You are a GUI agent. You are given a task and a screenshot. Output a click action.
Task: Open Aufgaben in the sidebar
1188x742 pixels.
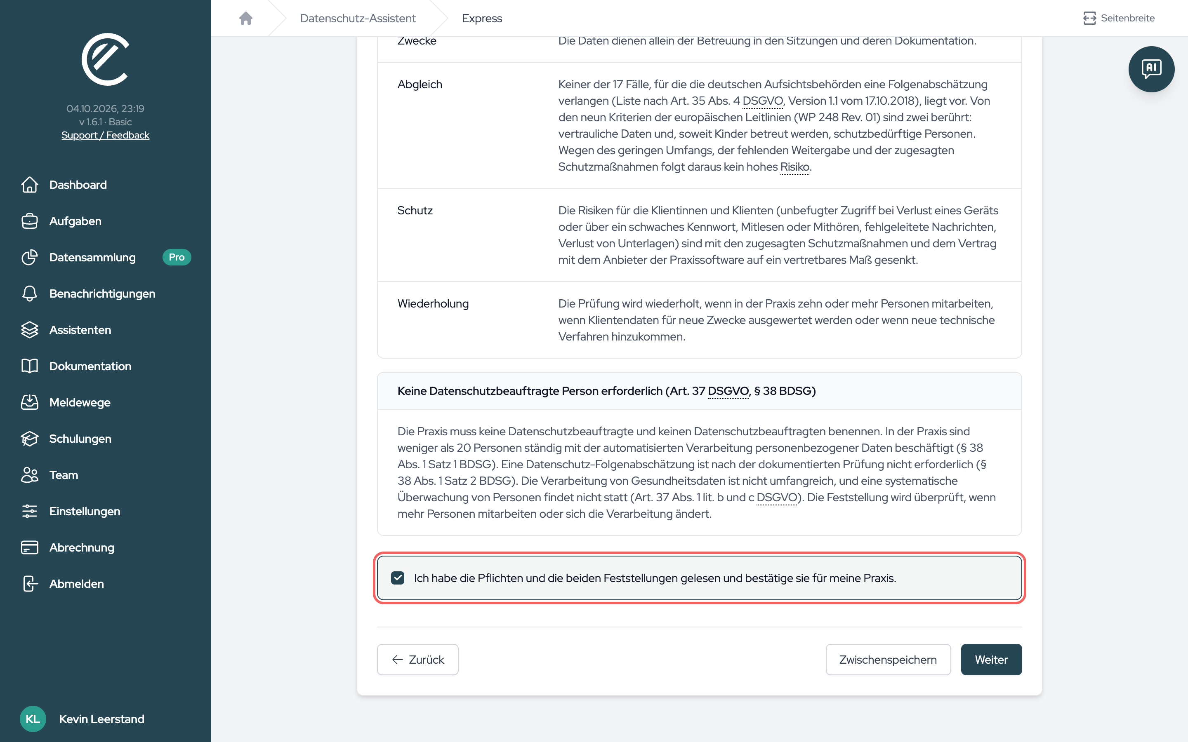(x=75, y=221)
